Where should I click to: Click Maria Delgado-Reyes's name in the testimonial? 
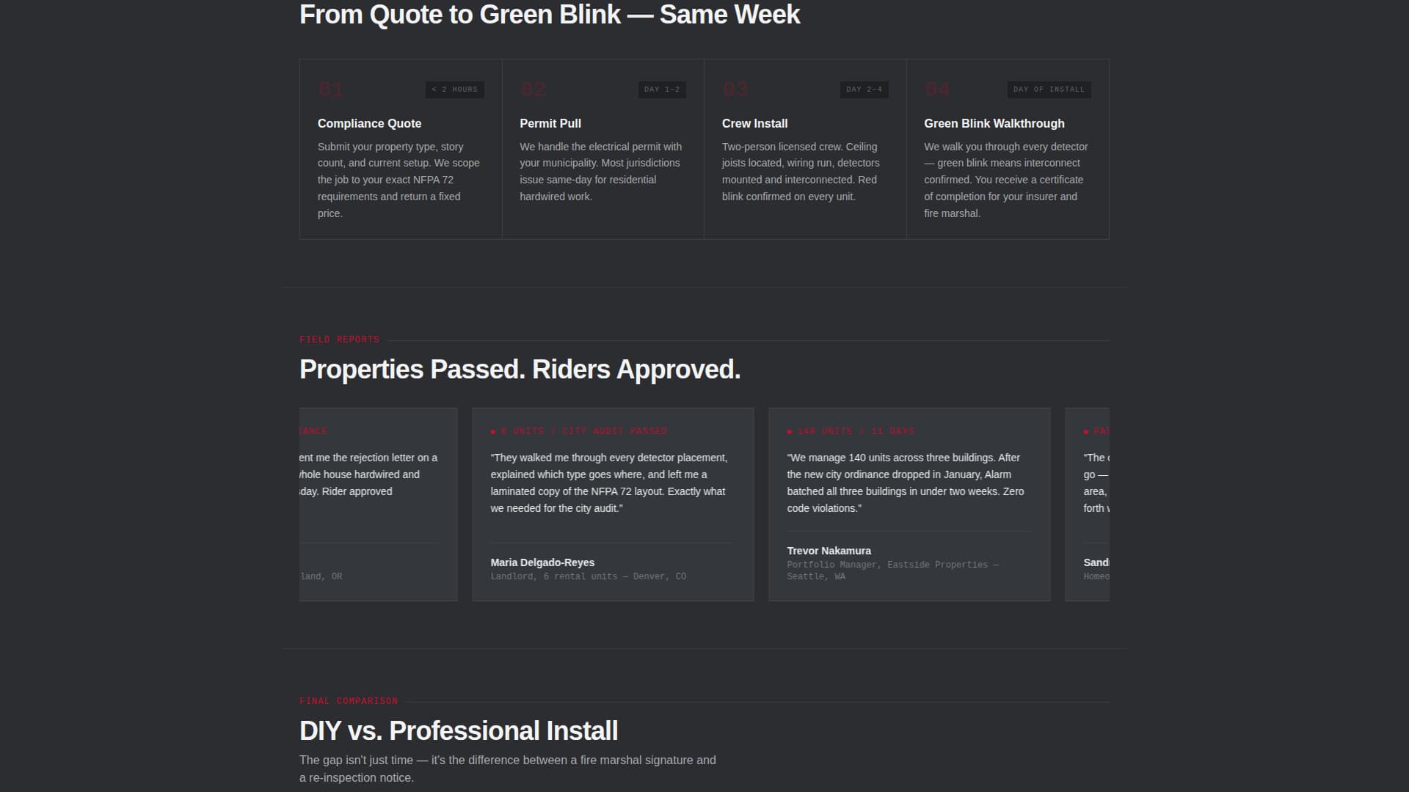542,562
